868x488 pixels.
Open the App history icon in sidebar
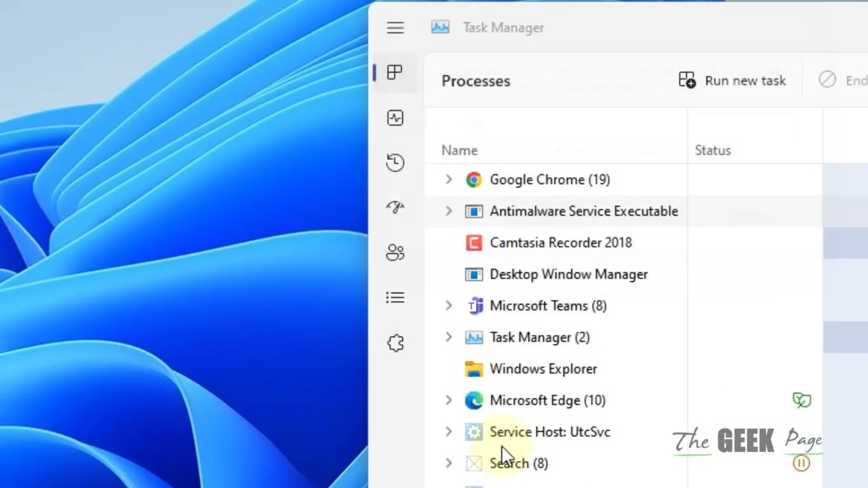coord(395,163)
